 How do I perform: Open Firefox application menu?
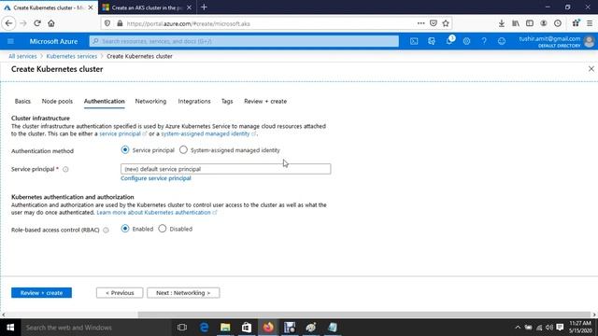tap(590, 23)
